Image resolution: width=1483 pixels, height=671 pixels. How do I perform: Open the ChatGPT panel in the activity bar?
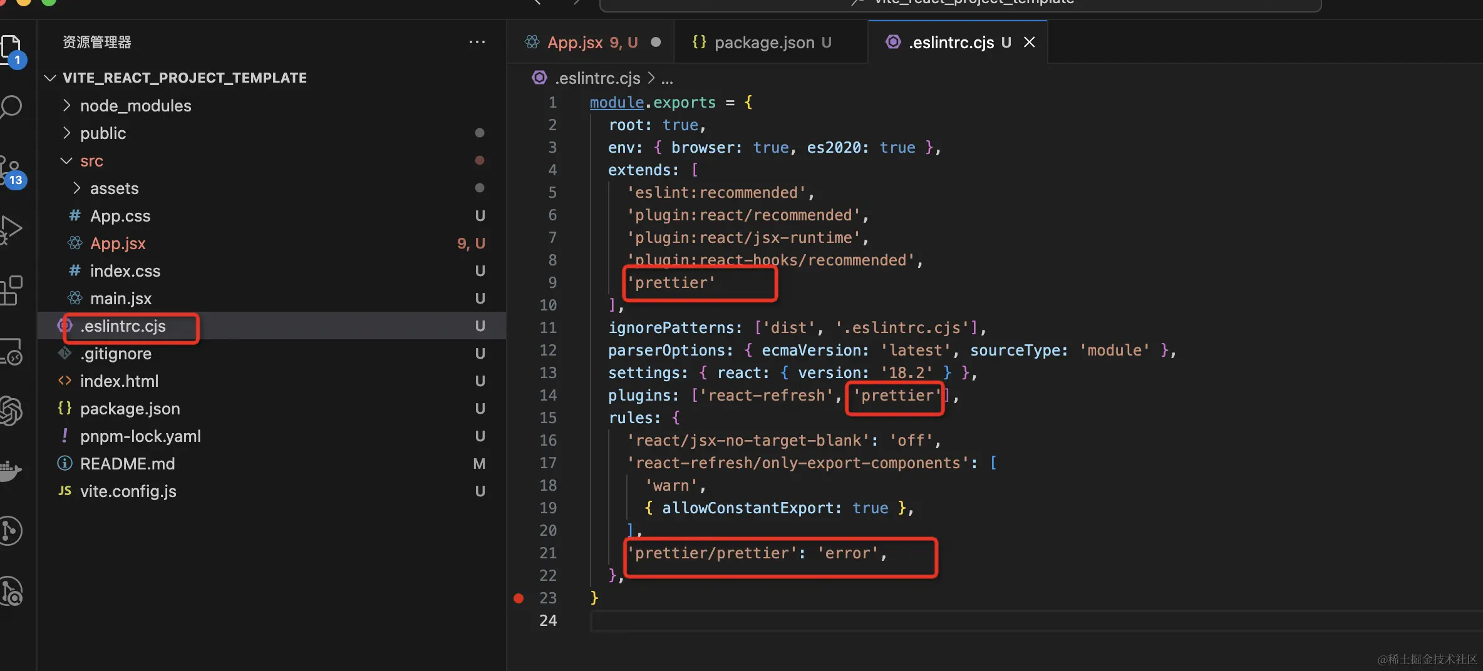pos(11,411)
